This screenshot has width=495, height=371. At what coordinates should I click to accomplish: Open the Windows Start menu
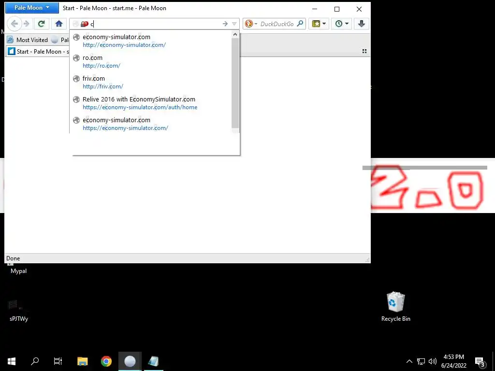click(12, 361)
